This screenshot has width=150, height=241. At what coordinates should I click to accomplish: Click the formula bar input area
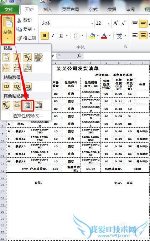[x=117, y=56]
